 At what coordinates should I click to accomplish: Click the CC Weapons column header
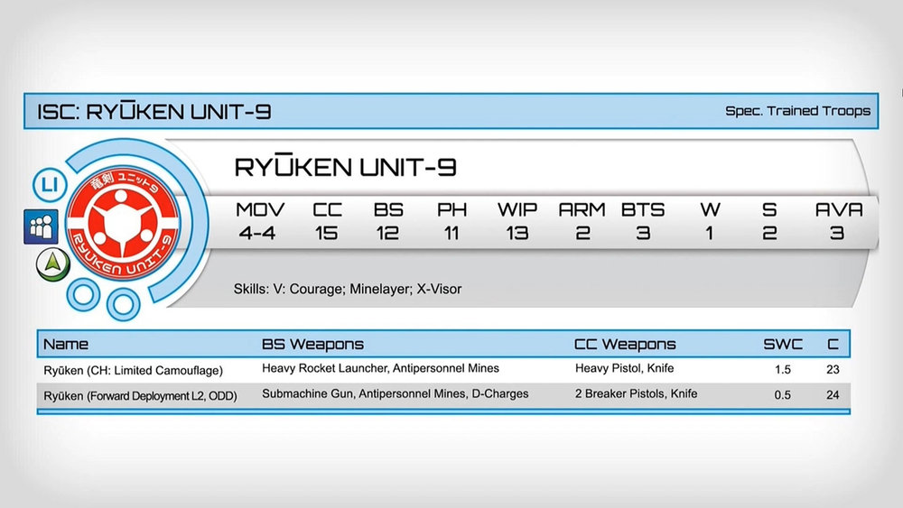pyautogui.click(x=625, y=344)
